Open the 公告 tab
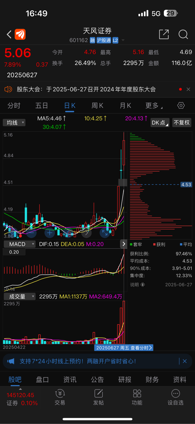Screen dimensions: 195x424 point(97,380)
